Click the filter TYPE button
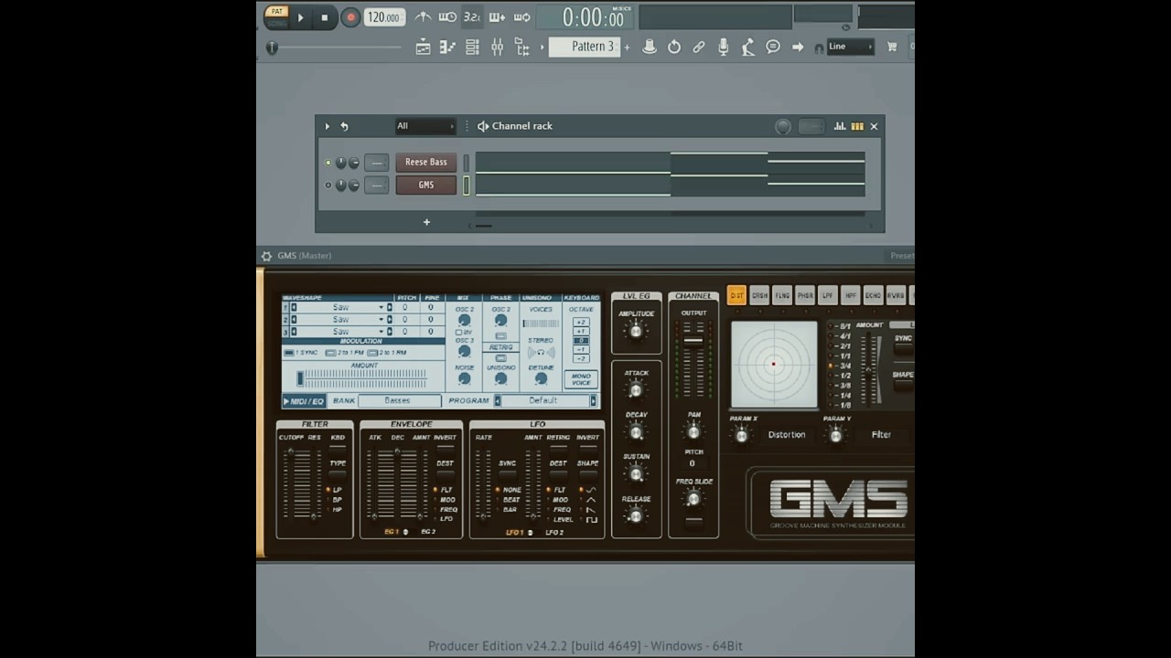 (x=338, y=474)
